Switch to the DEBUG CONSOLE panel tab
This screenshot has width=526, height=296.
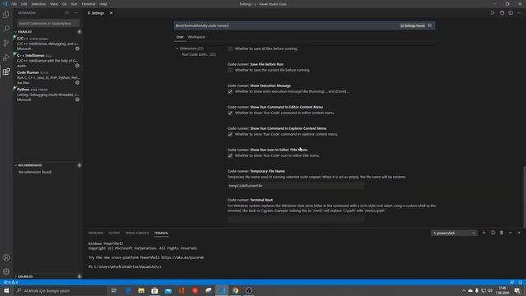pyautogui.click(x=137, y=233)
